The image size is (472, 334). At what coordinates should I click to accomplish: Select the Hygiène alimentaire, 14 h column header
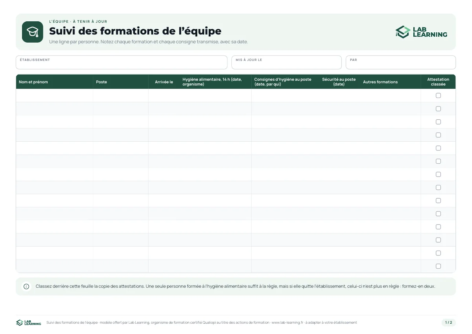click(215, 82)
